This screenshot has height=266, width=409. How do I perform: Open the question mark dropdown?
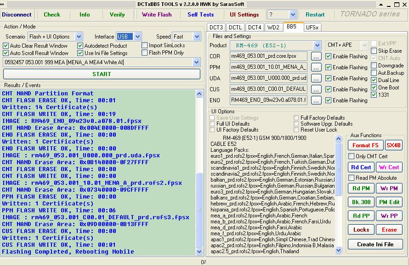click(293, 15)
